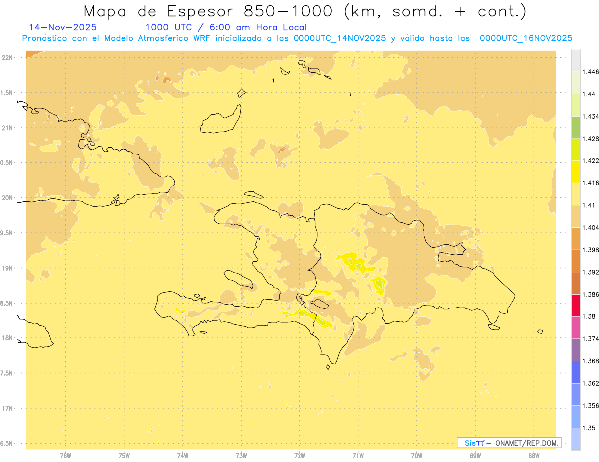
Task: Click the 1.386 colorbar label
Action: pyautogui.click(x=591, y=295)
